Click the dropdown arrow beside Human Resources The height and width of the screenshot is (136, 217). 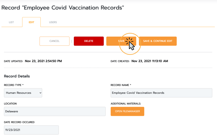(40, 93)
